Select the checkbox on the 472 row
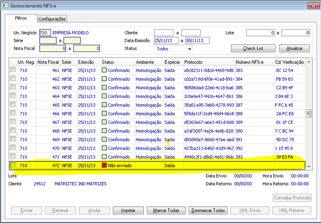The width and height of the screenshot is (321, 223). pos(13,165)
